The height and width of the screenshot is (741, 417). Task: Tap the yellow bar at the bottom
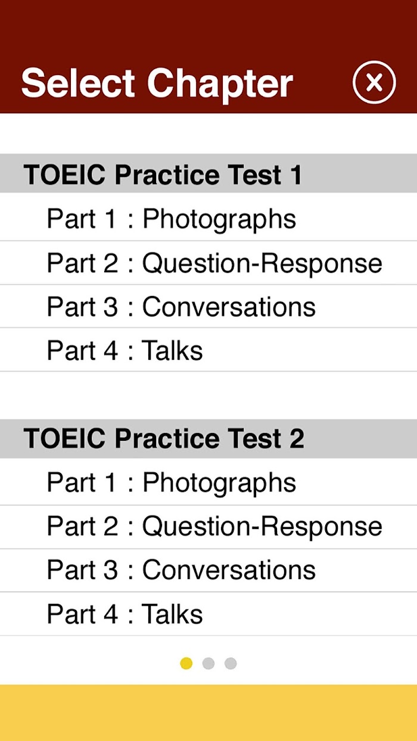tap(208, 712)
